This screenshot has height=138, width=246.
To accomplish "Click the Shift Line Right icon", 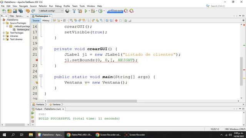I will click(x=111, y=20).
